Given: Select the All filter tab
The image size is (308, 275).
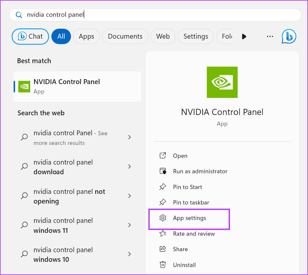Looking at the screenshot, I should click(61, 36).
